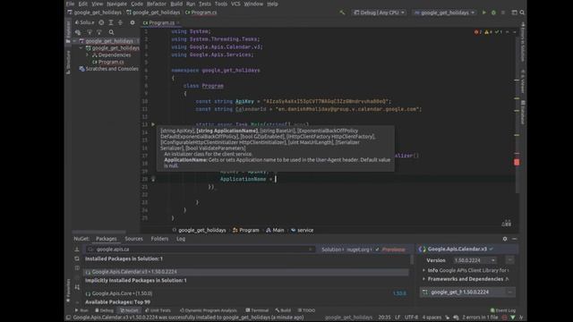Open Explorer settings gear icon
Viewport: 573px width, 322px height.
pyautogui.click(x=133, y=22)
